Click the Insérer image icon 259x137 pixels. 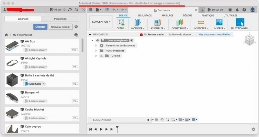[x=219, y=22]
